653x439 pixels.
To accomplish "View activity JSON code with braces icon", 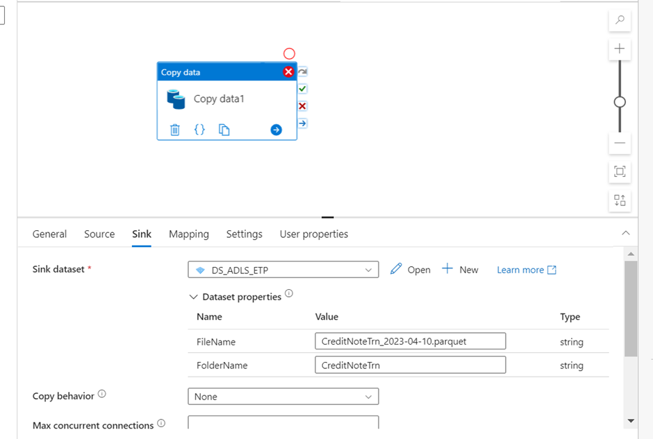I will tap(199, 130).
